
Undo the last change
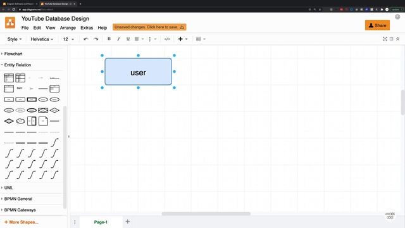[86, 39]
